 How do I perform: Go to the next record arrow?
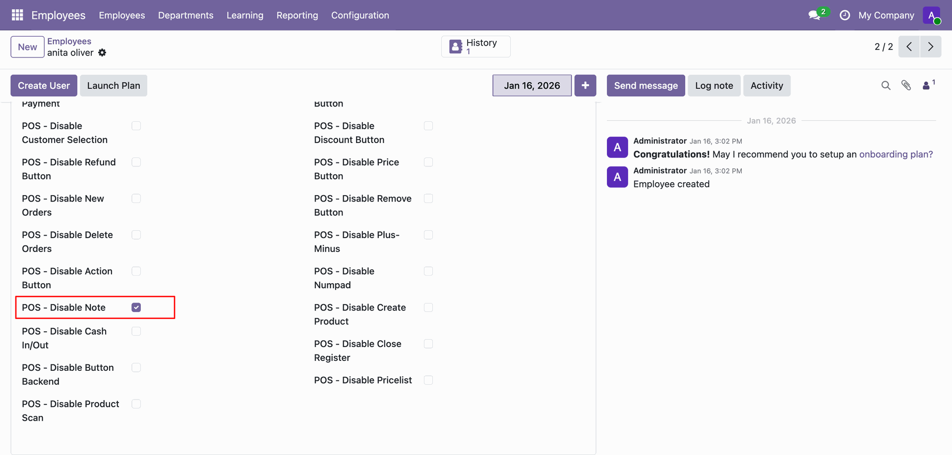(x=931, y=47)
